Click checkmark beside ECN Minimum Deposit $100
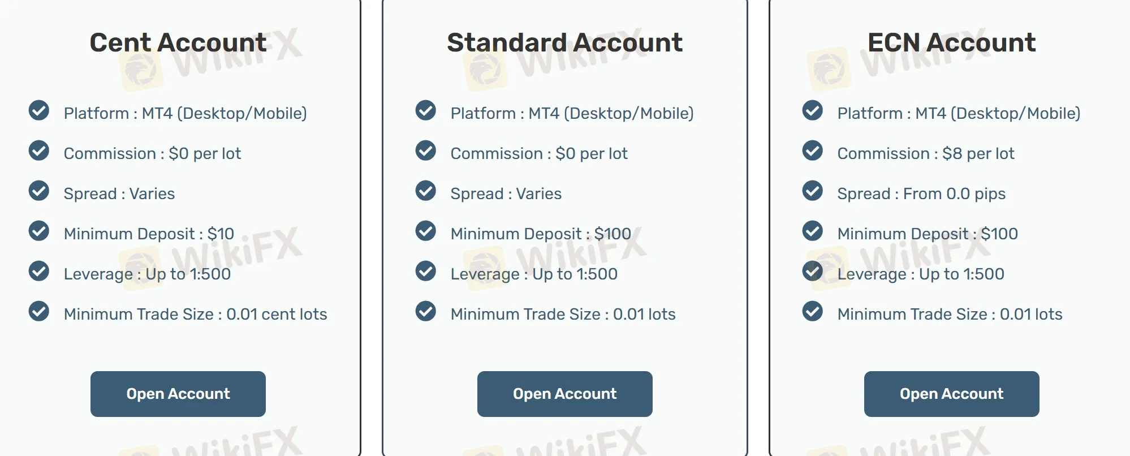 pos(813,231)
